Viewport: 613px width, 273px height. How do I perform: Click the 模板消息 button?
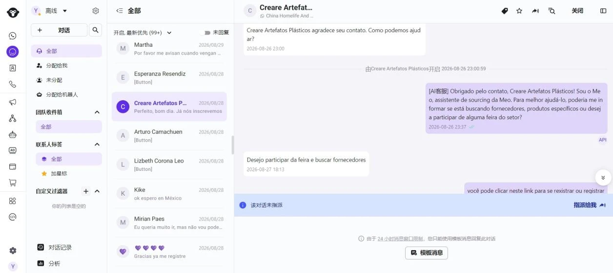[427, 253]
